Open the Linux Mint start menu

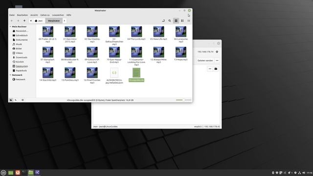tap(3, 173)
